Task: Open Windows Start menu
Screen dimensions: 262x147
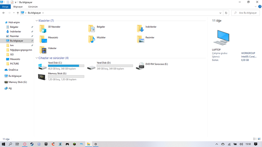Action: coord(3,144)
